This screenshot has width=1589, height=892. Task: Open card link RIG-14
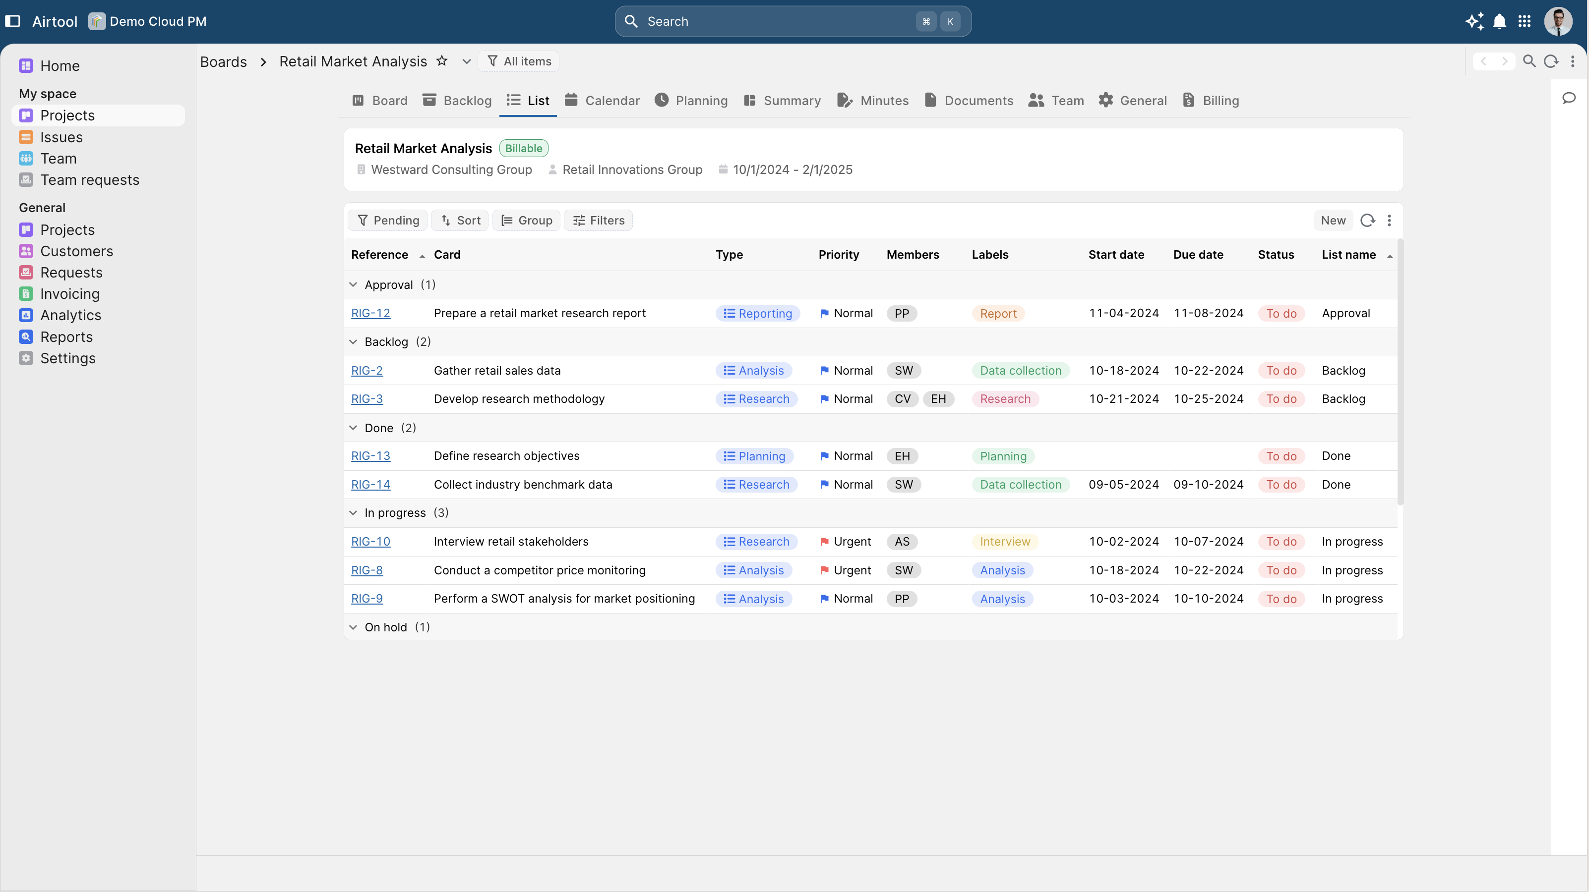coord(371,485)
